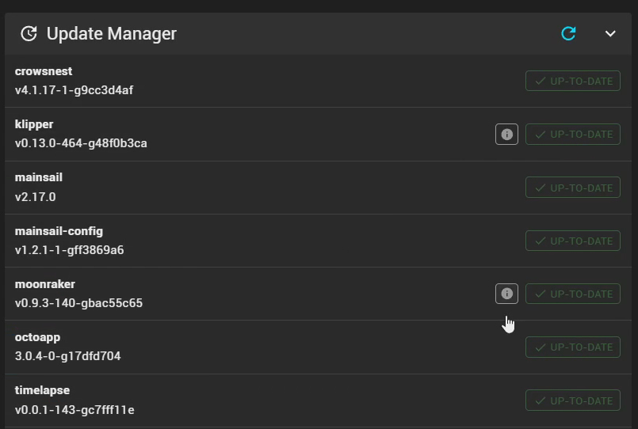Click timelapse version v0.0.1-143-gc7fff11e
This screenshot has width=638, height=429.
point(74,409)
